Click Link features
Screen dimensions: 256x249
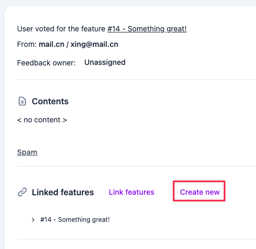point(132,192)
